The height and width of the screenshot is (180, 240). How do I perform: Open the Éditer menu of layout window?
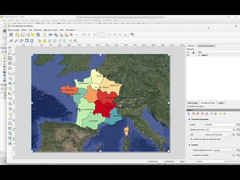point(24,30)
